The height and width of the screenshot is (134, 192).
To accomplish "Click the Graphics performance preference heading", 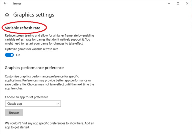I will pos(34,68).
